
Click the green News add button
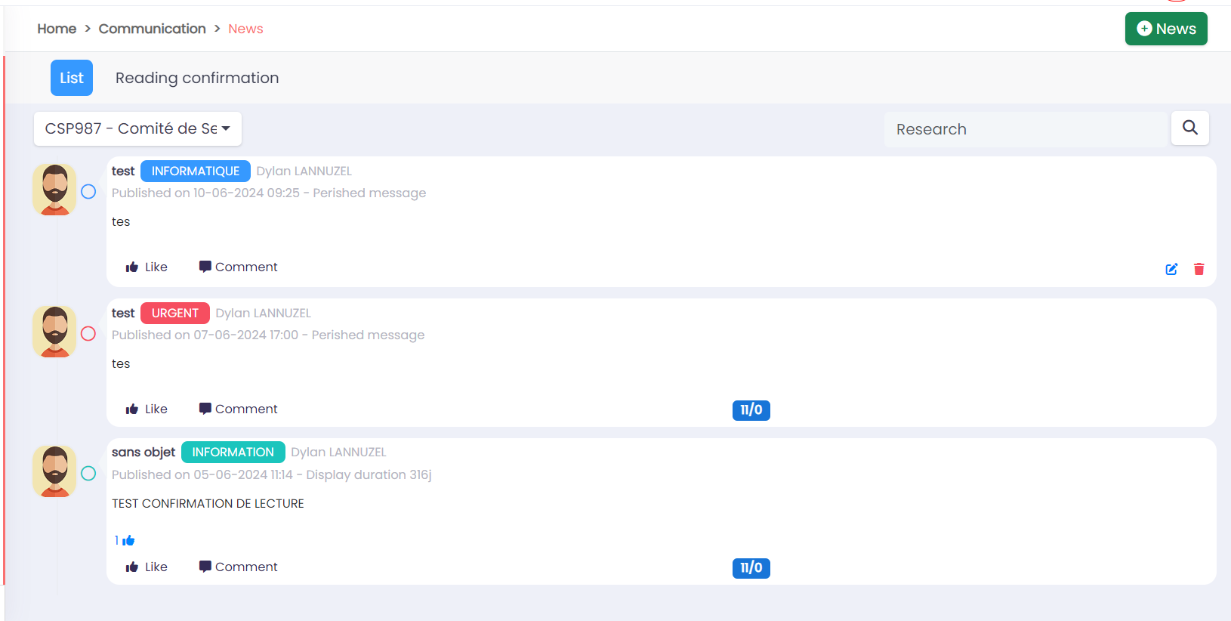1166,29
